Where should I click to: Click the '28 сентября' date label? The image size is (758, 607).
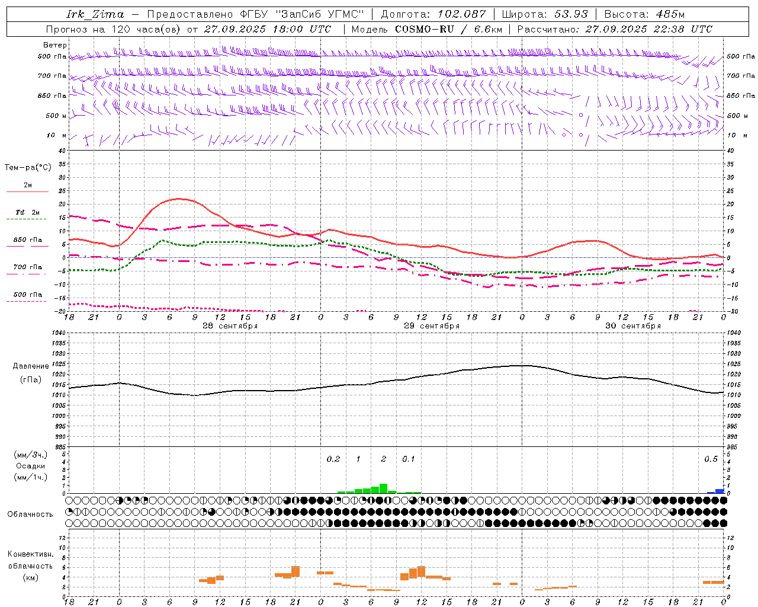(230, 326)
